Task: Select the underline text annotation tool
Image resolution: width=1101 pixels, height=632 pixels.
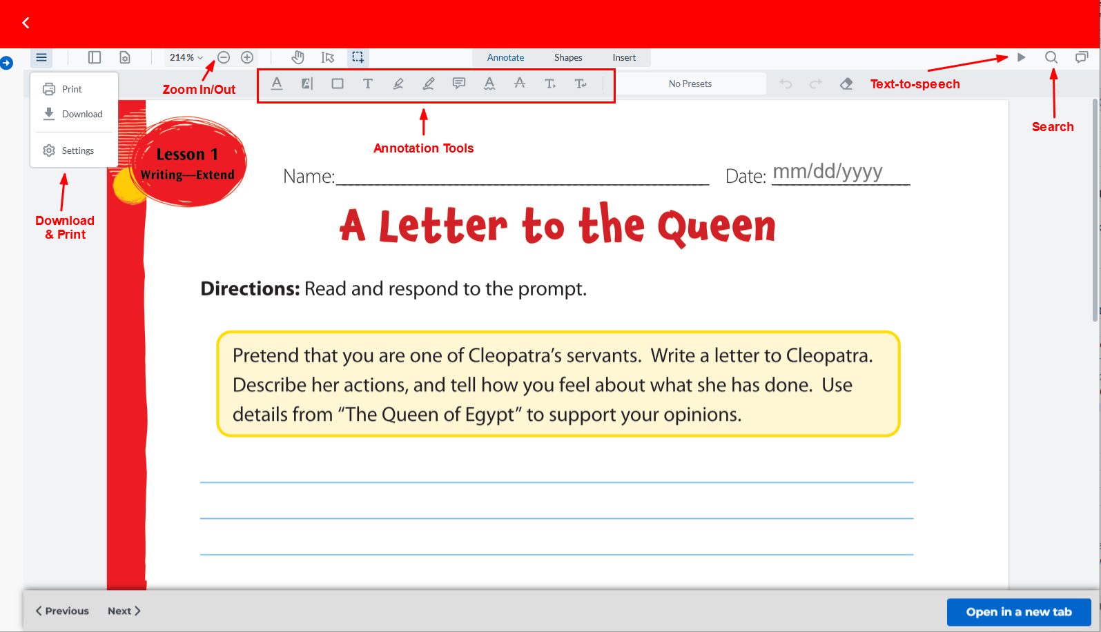Action: pyautogui.click(x=277, y=83)
